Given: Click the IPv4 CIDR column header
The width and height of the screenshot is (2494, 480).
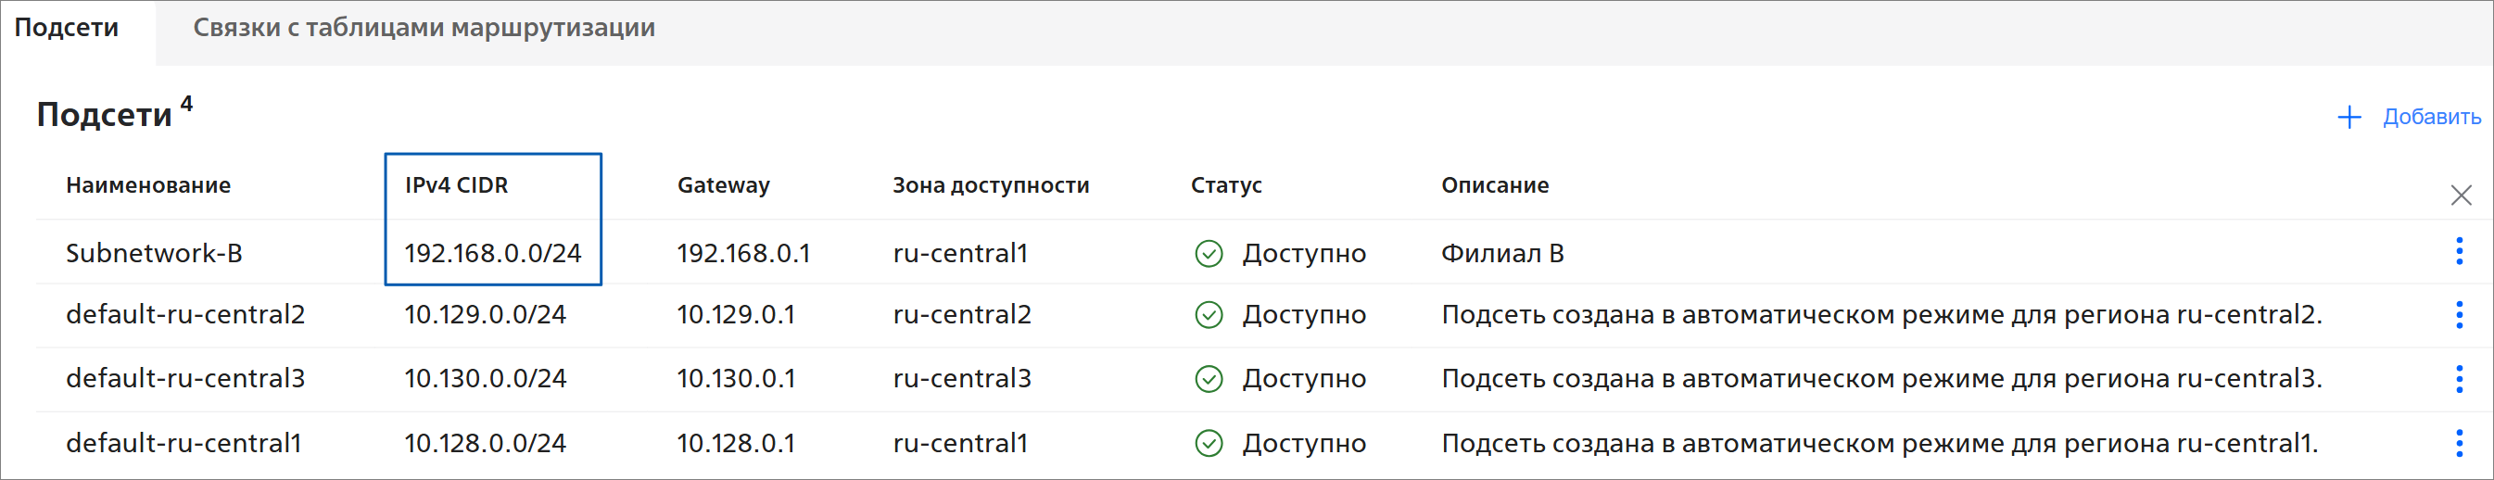Looking at the screenshot, I should (x=456, y=184).
